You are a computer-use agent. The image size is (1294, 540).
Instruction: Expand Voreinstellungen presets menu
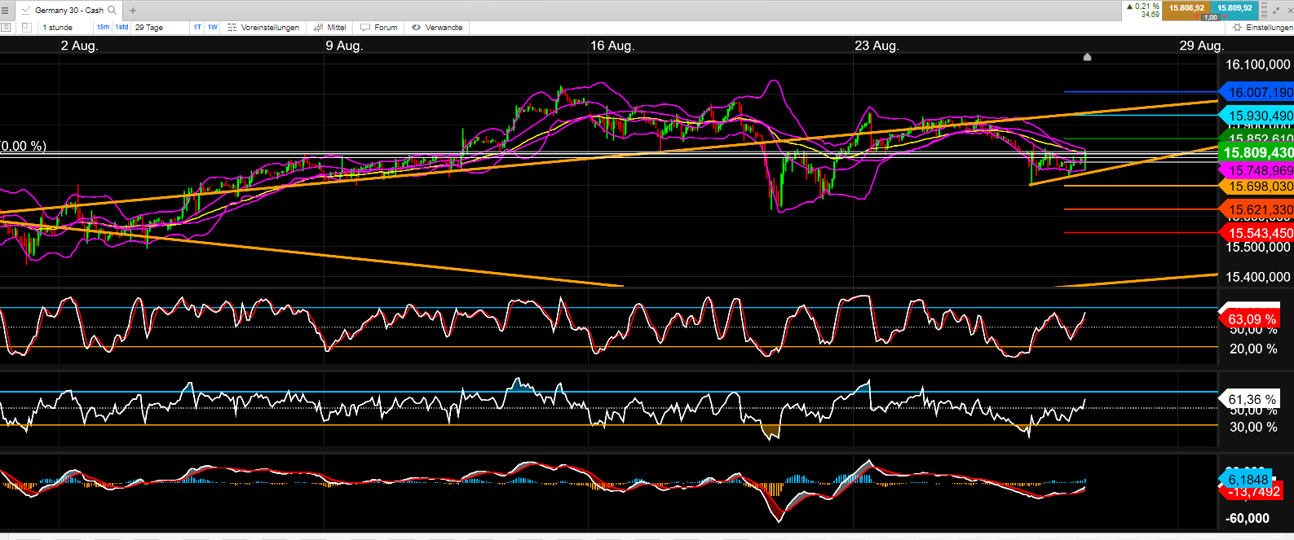[263, 27]
